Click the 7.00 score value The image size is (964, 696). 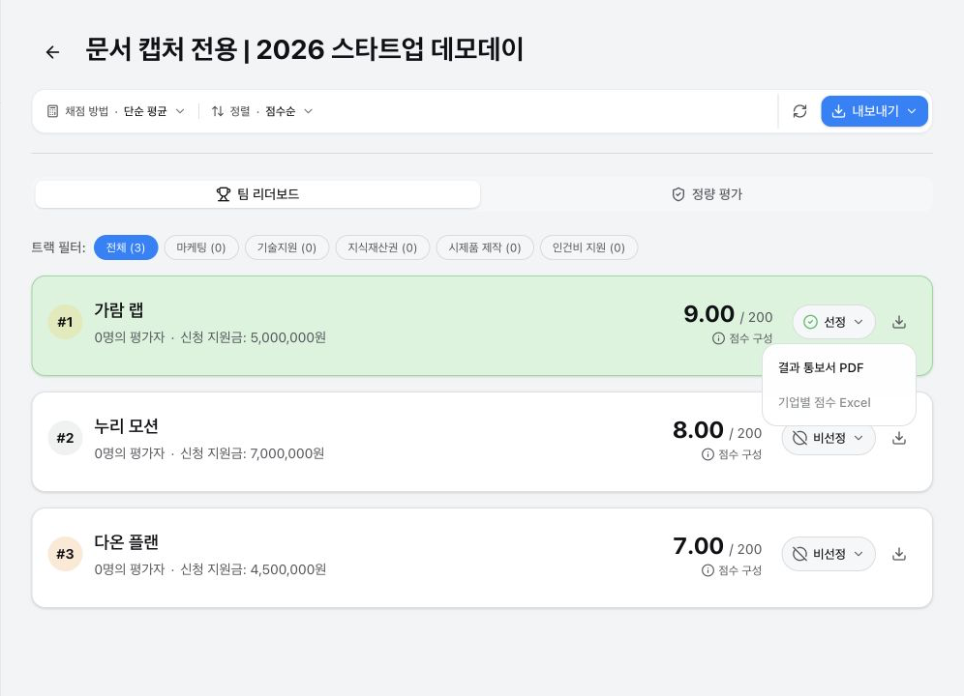point(698,546)
